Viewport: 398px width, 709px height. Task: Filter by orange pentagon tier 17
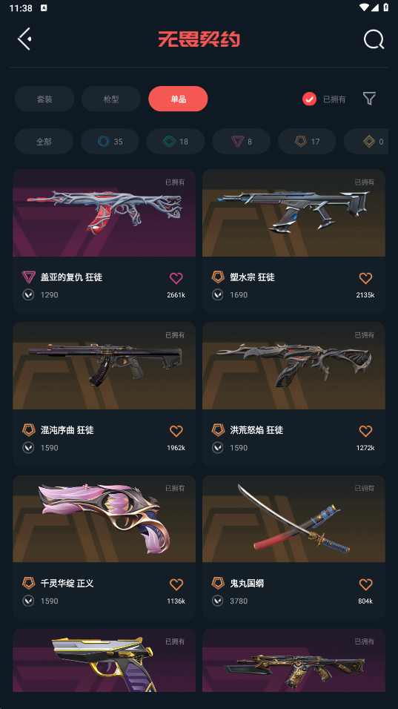(x=307, y=142)
